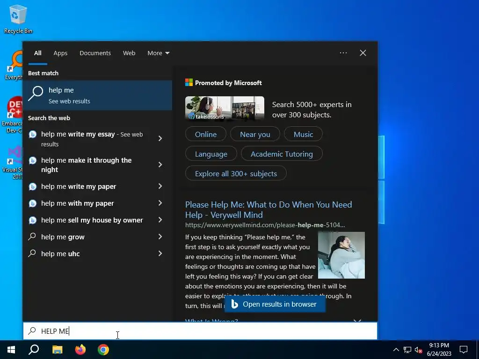Select the 'help me' best match result

tap(98, 95)
